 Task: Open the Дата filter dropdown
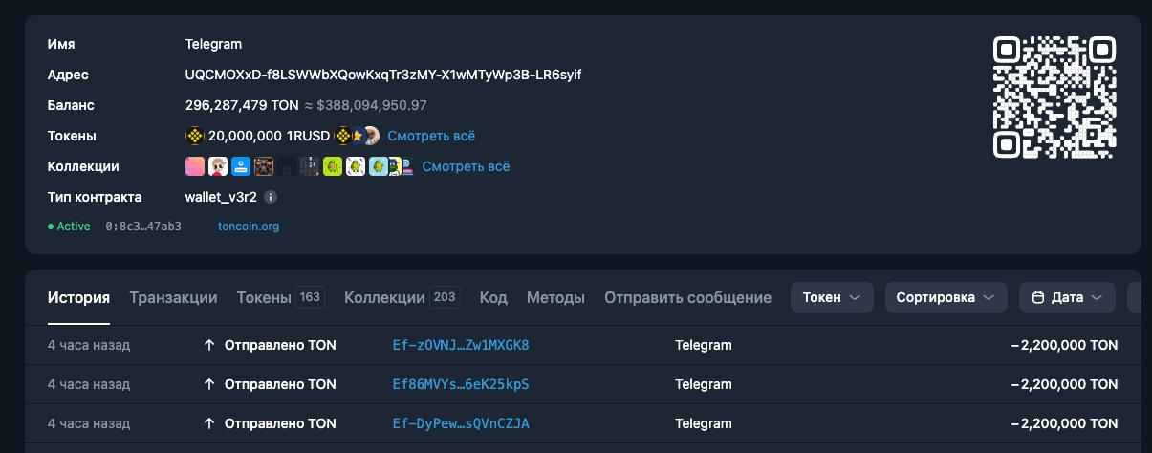pyautogui.click(x=1067, y=297)
